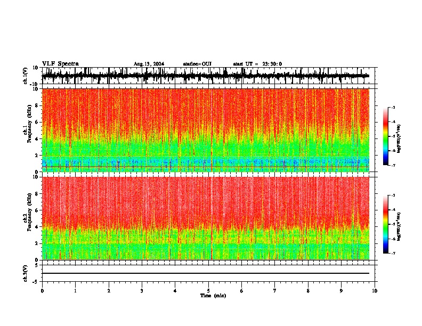Click the ch.1 frequency tick label "8"
Image resolution: width=422 pixels, height=326 pixels.
(x=37, y=105)
